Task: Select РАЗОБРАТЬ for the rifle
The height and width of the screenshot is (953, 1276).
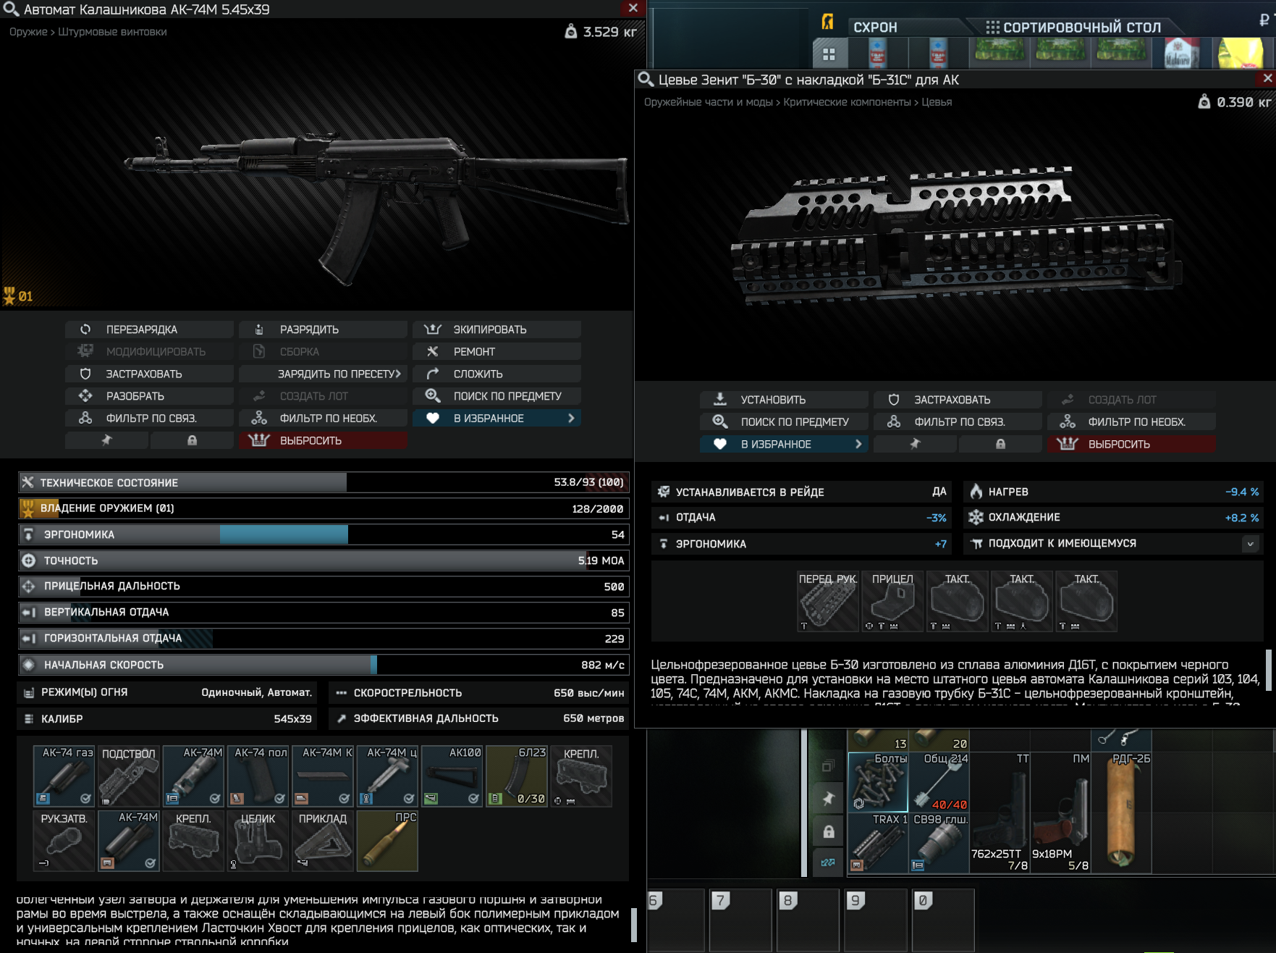Action: coord(149,396)
